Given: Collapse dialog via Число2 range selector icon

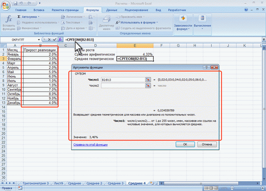Looking at the screenshot, I should (x=148, y=86).
